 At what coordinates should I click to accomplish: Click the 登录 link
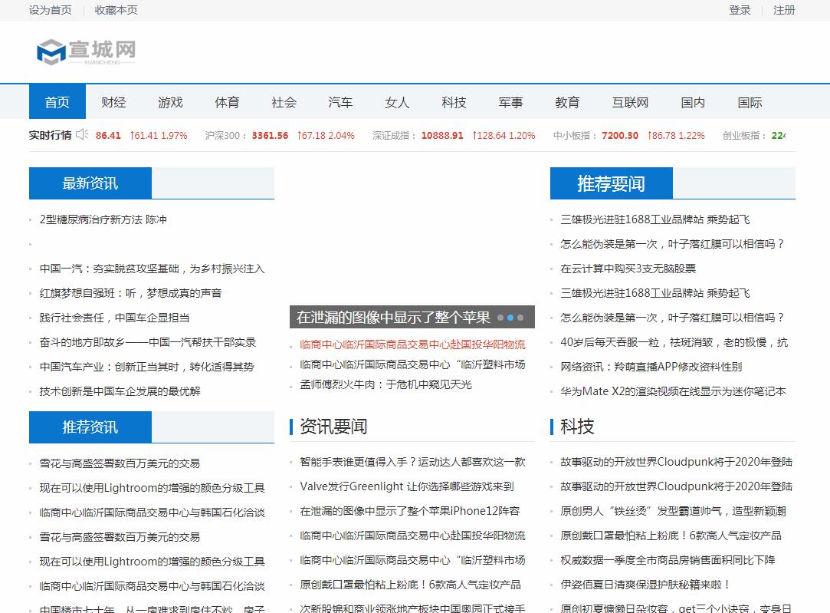point(740,10)
